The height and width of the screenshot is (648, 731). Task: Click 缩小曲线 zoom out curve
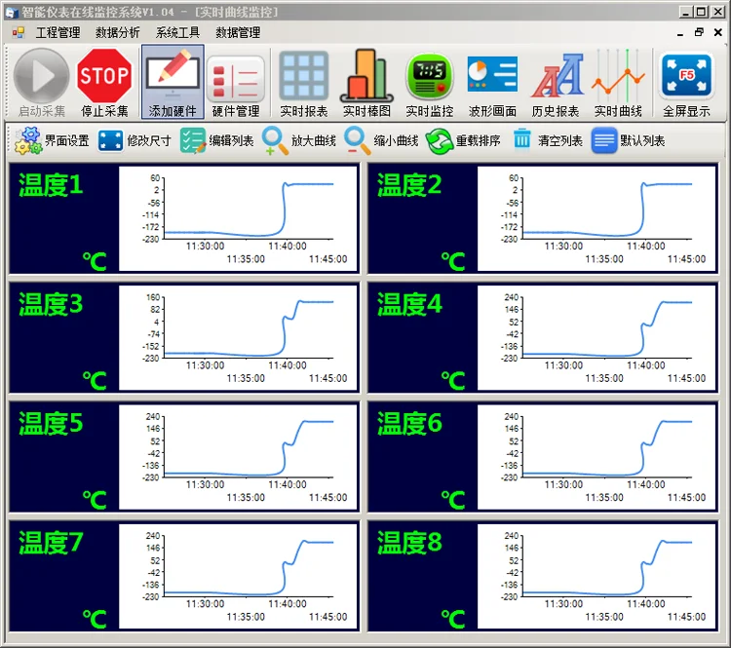pos(382,140)
